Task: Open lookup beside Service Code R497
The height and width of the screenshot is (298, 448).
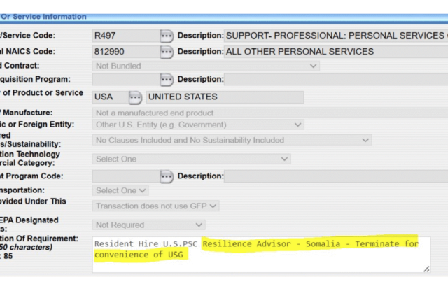Action: (167, 36)
